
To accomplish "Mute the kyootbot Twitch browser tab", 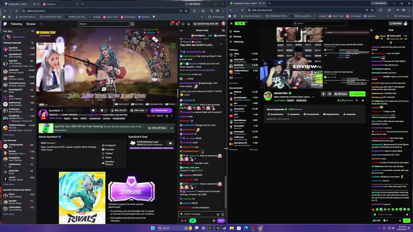I will (x=34, y=4).
